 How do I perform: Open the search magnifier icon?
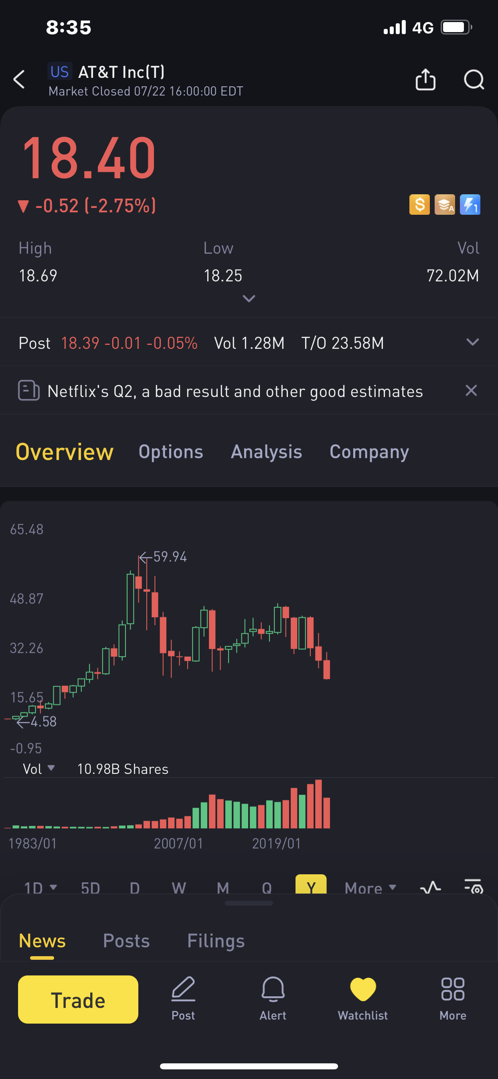pyautogui.click(x=474, y=79)
